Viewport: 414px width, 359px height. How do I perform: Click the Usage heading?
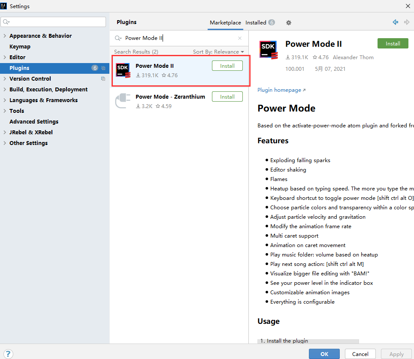click(x=268, y=321)
